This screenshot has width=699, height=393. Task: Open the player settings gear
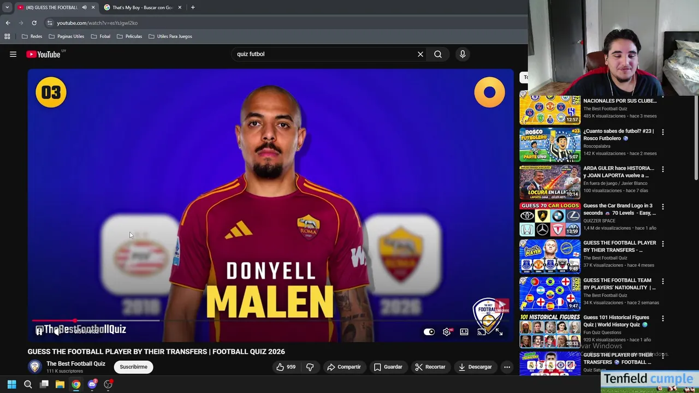[x=447, y=332]
